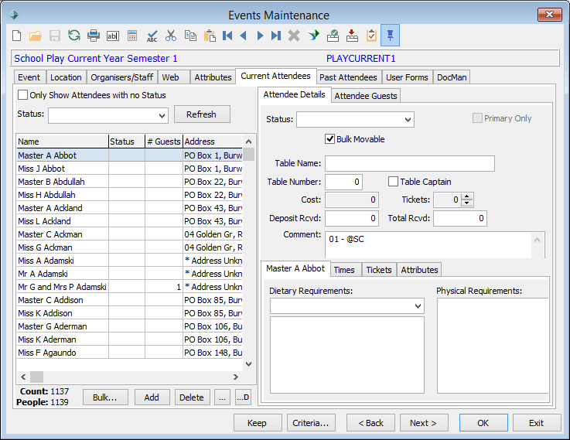
Task: Click the attendee list horizontal scrollbar
Action: coord(129,377)
